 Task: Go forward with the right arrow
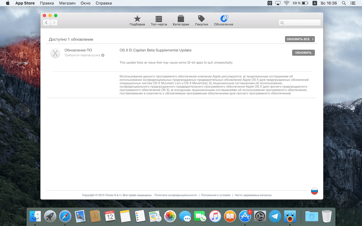click(54, 23)
